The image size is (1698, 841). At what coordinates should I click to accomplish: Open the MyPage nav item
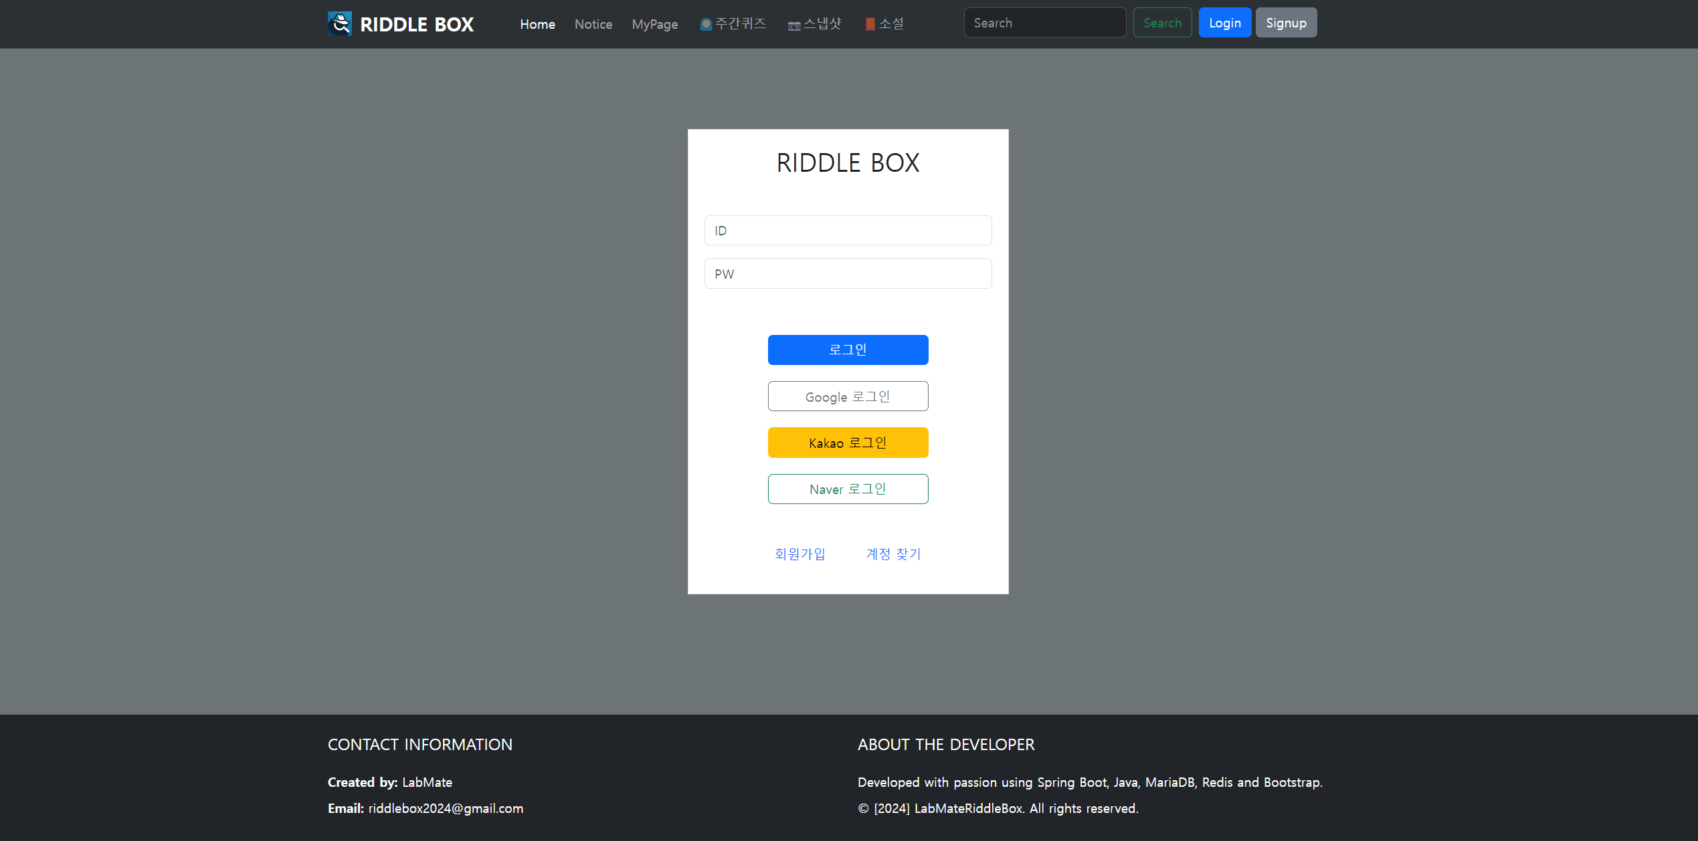[x=654, y=24]
